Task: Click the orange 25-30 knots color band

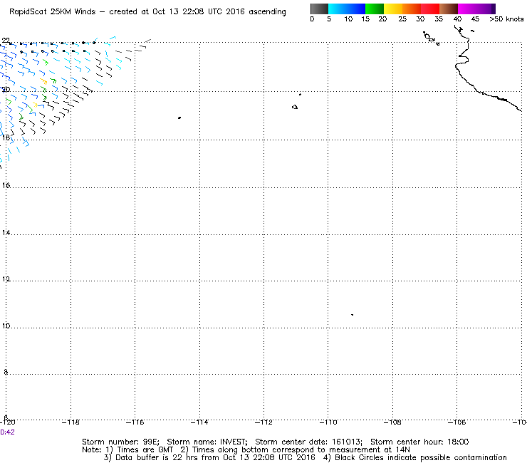Action: [x=412, y=9]
